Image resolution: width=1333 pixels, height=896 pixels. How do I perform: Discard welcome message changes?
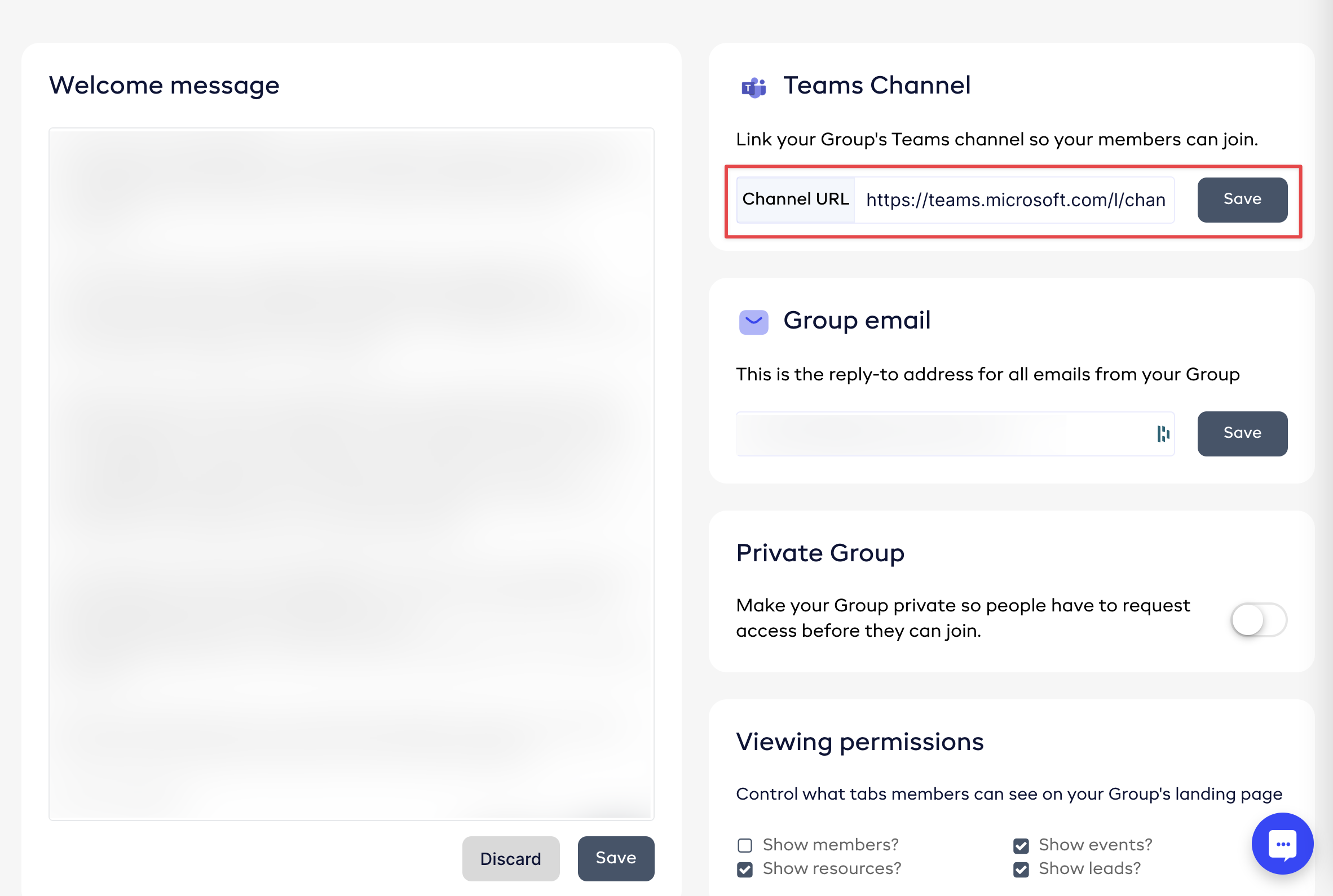pyautogui.click(x=510, y=858)
